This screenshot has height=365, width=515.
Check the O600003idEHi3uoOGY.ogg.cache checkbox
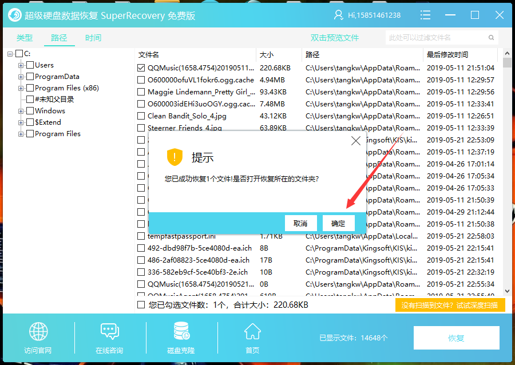(x=141, y=104)
